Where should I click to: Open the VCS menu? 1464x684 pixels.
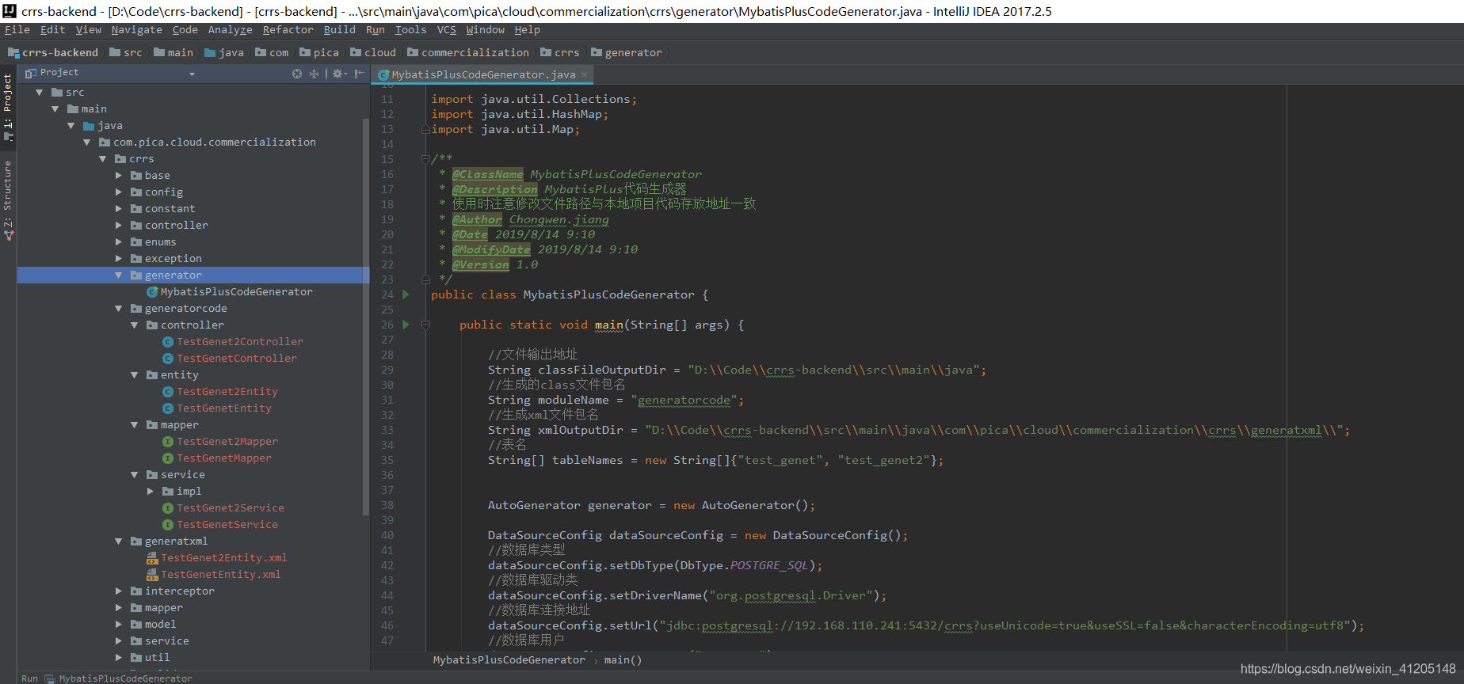click(447, 30)
